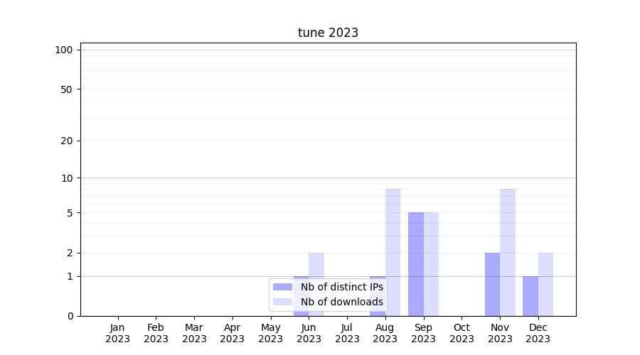Click the "Apr 2023" x-axis label
The width and height of the screenshot is (640, 355).
(233, 333)
